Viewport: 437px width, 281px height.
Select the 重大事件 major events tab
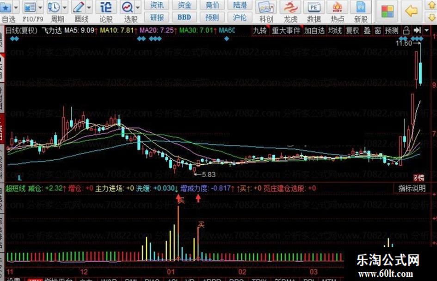pos(286,30)
